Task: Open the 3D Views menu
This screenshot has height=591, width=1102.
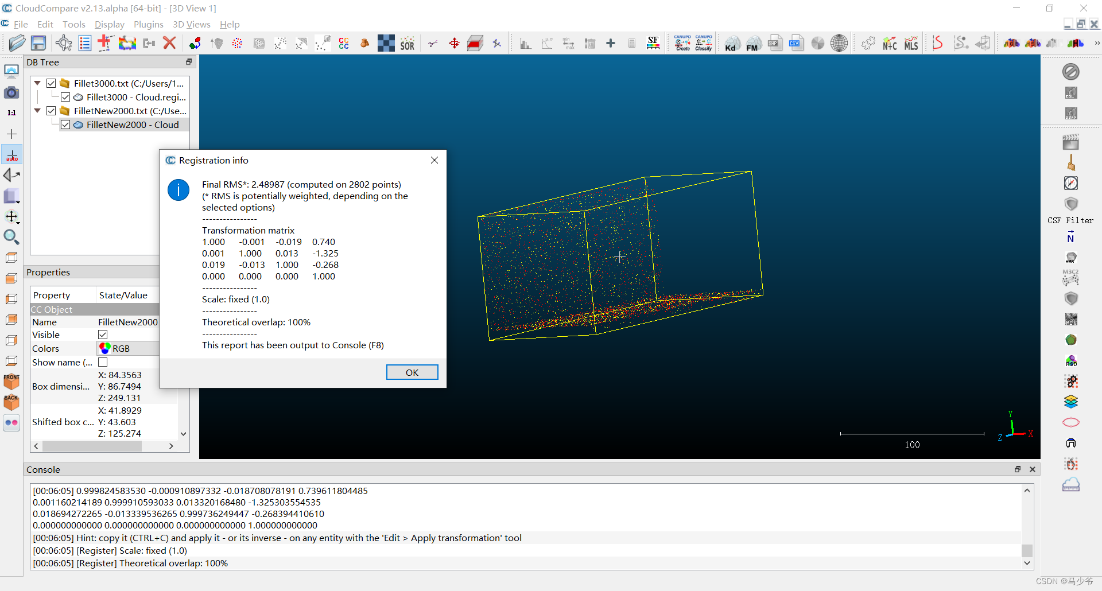Action: pos(191,24)
